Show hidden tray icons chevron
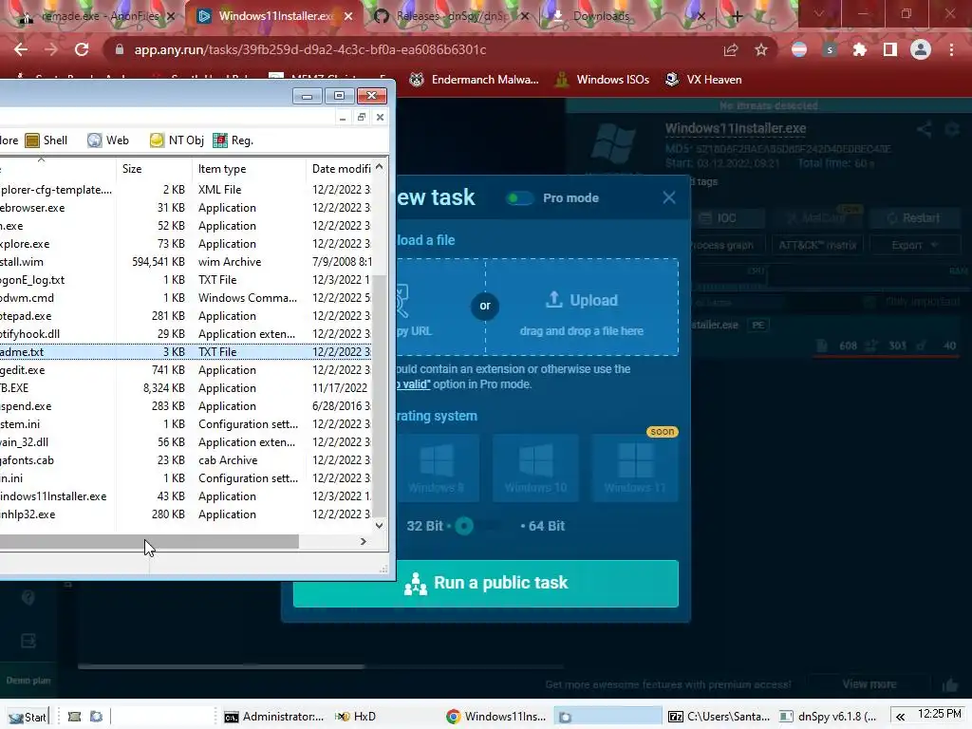The width and height of the screenshot is (972, 729). 900,717
